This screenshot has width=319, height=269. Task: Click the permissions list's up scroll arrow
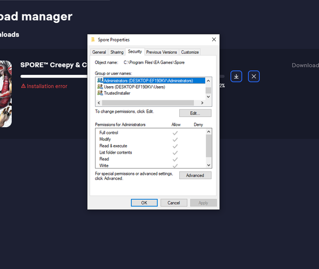coord(208,132)
